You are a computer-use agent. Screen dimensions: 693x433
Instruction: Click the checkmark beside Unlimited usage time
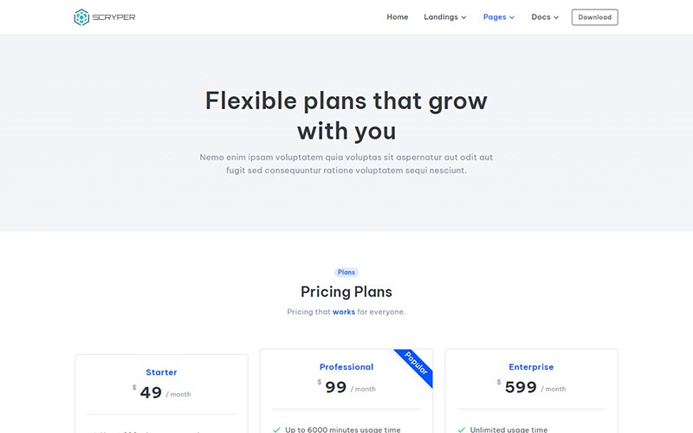tap(462, 430)
